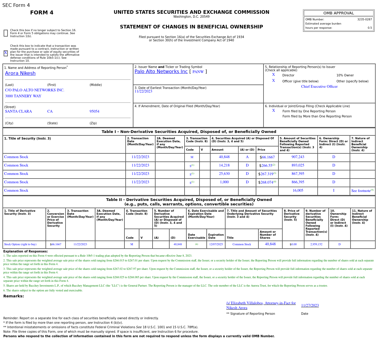Click the OMB Number value 3235-0287
Viewport: 378px width, 345px height.
coord(365,19)
